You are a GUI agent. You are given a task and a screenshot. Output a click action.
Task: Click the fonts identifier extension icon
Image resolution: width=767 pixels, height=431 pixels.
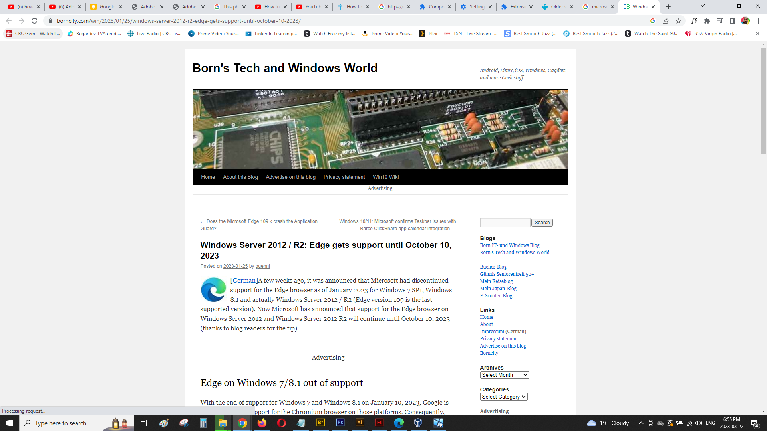pyautogui.click(x=694, y=21)
